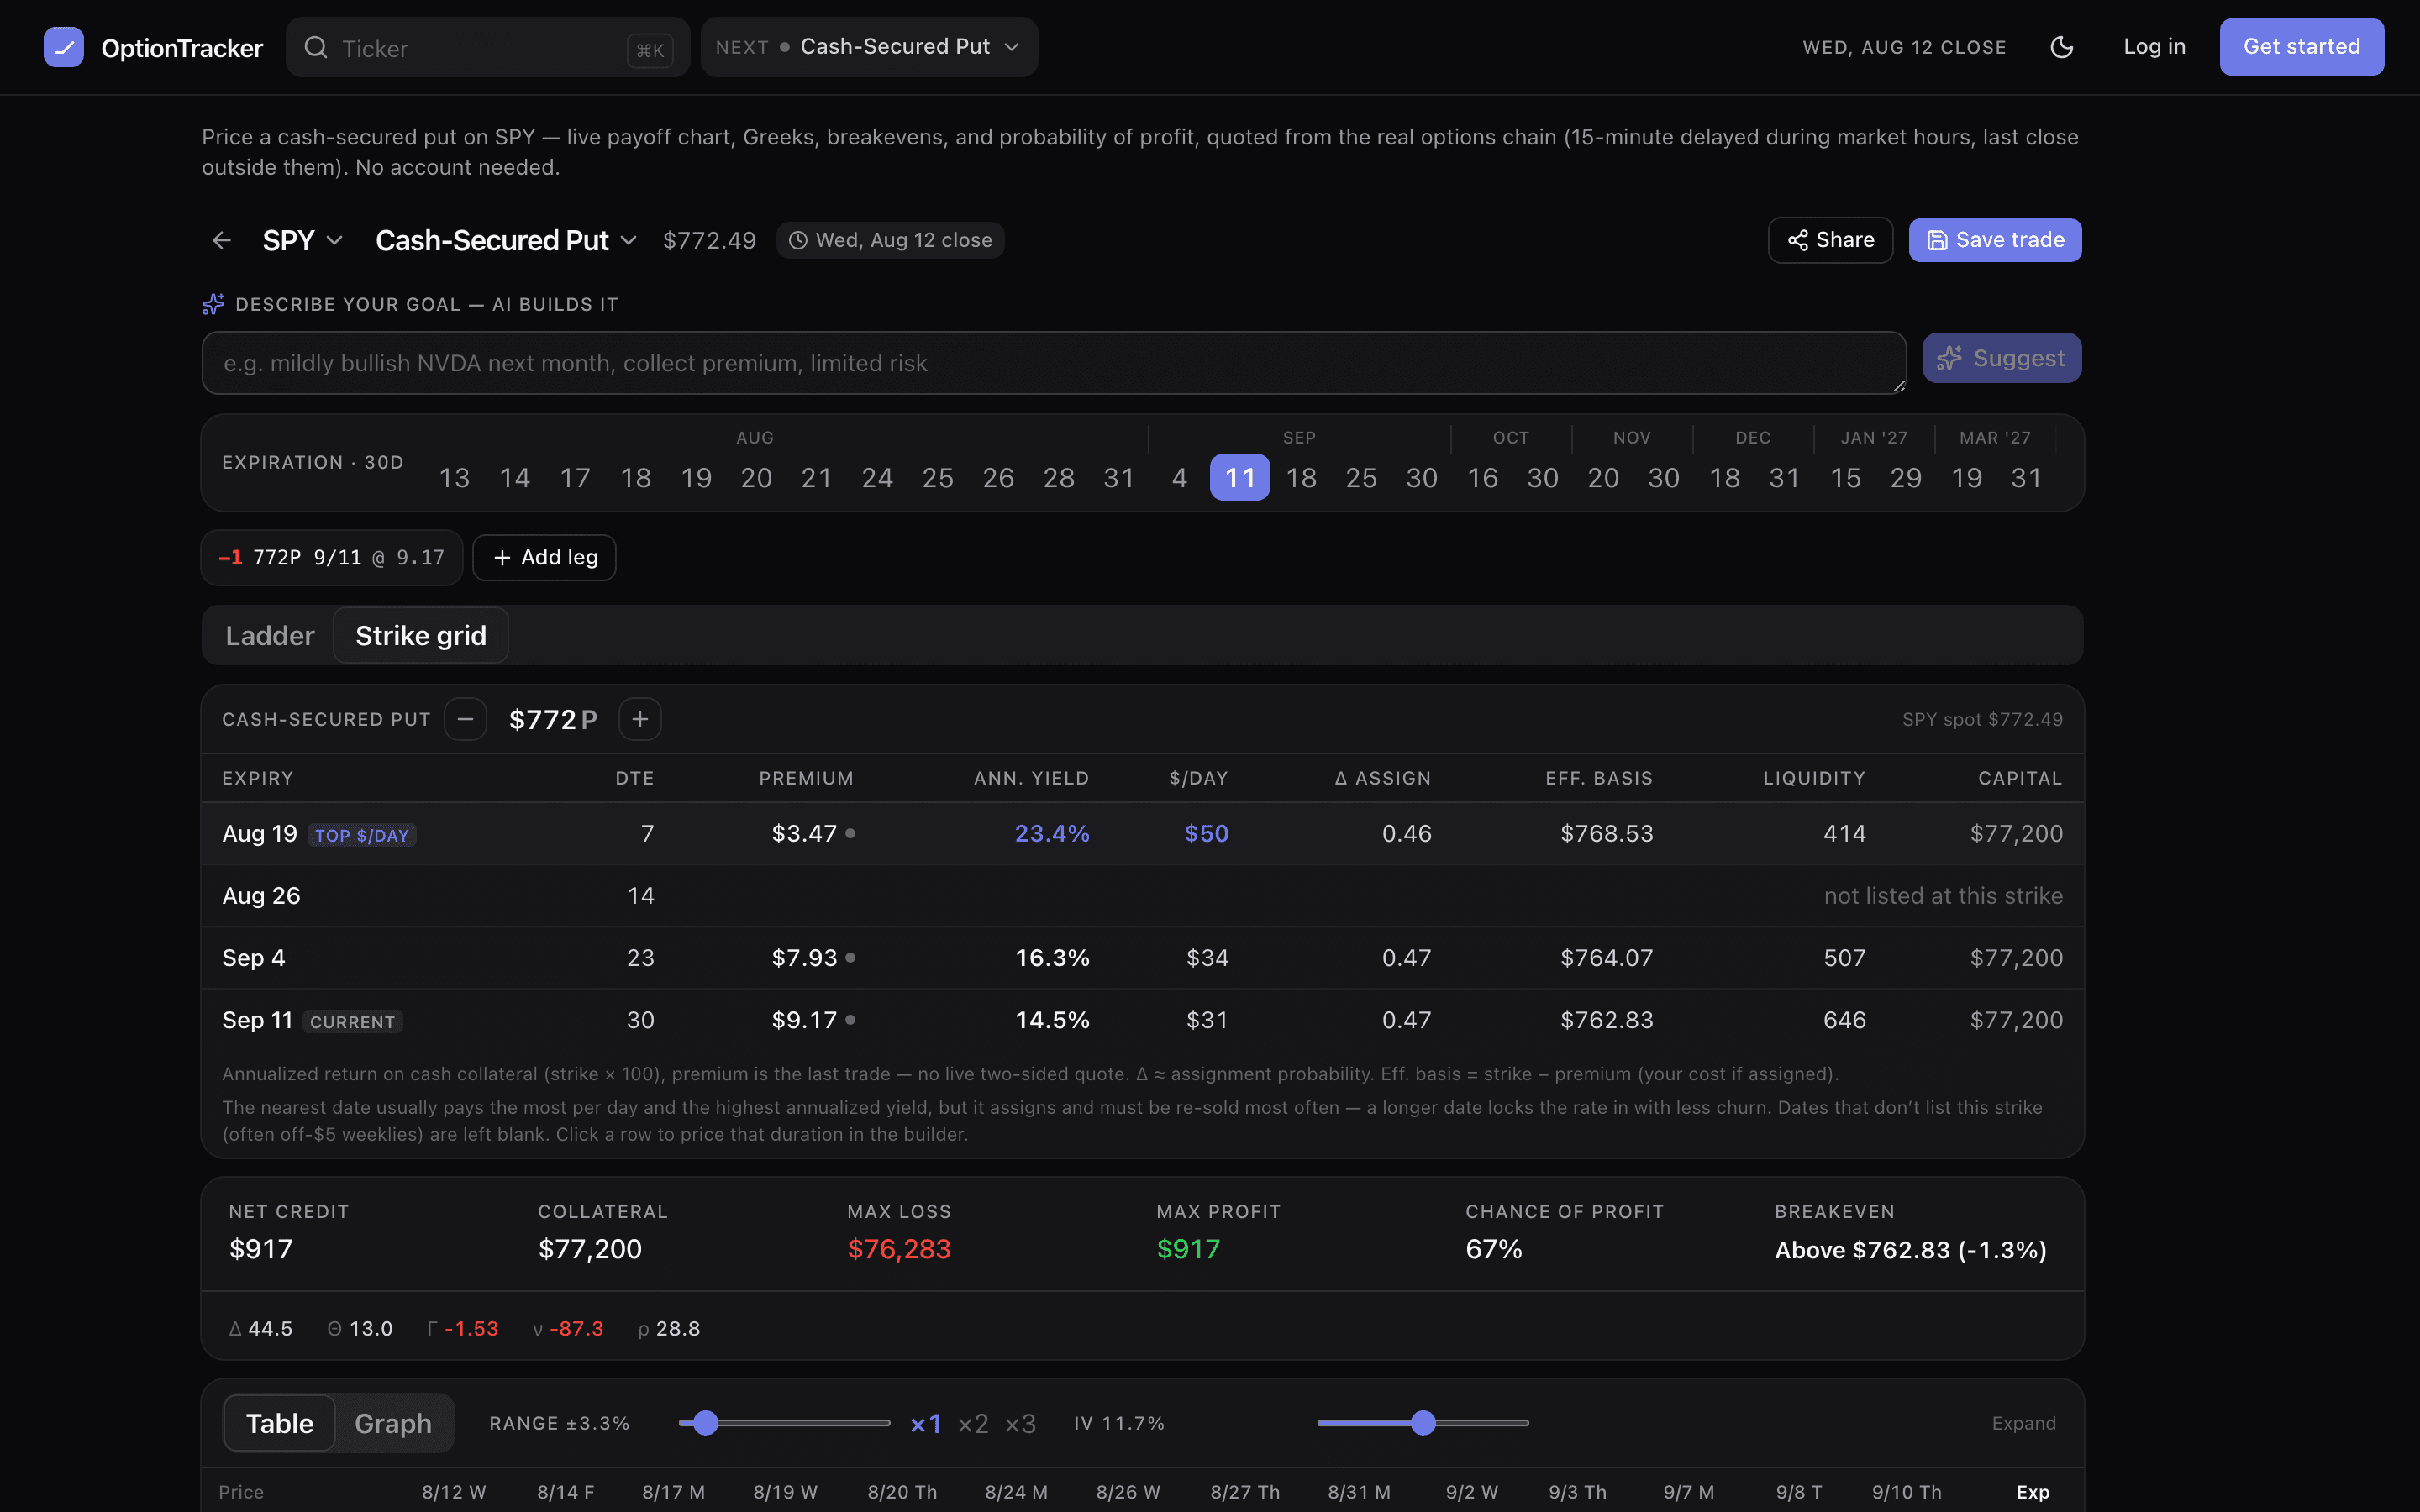Screen dimensions: 2420x1512
Task: Select Aug 13 expiration date
Action: pyautogui.click(x=454, y=478)
